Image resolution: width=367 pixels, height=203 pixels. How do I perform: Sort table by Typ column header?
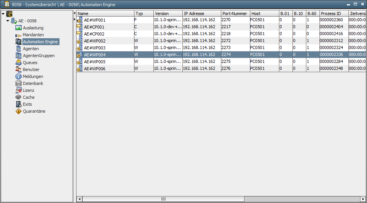pos(144,14)
